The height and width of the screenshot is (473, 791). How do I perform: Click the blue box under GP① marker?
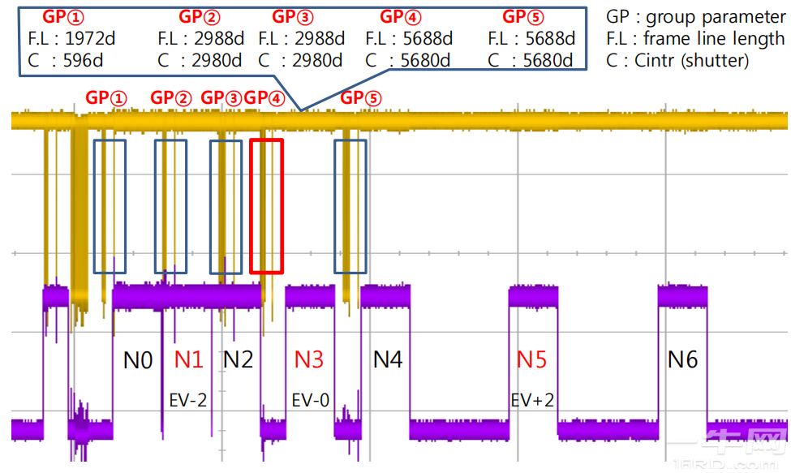[110, 207]
